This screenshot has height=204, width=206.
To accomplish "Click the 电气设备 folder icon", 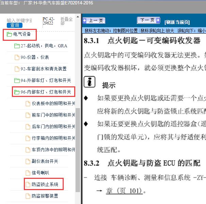I will pyautogui.click(x=9, y=34).
